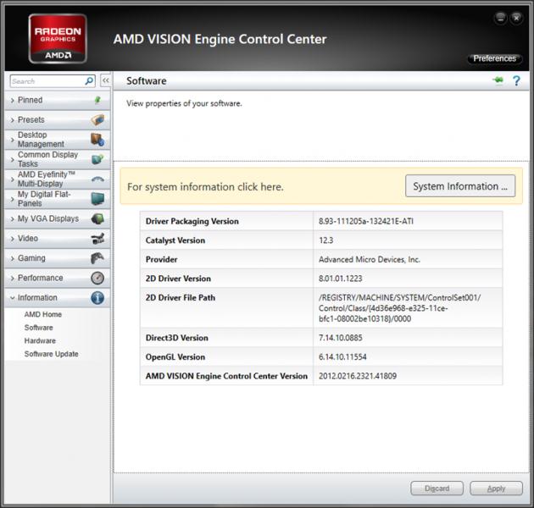Click the Performance gauge icon
The image size is (534, 508).
[97, 278]
